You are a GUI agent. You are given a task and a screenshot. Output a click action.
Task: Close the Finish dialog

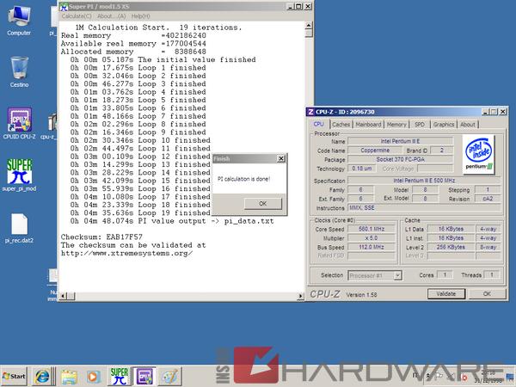coord(281,158)
